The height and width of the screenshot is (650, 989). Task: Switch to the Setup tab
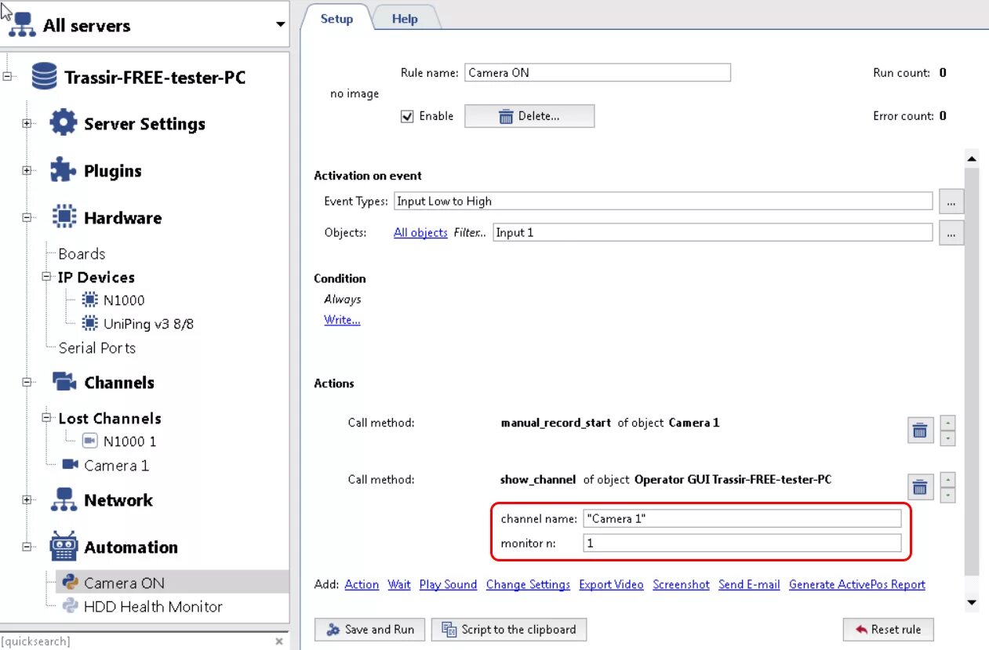[x=337, y=19]
